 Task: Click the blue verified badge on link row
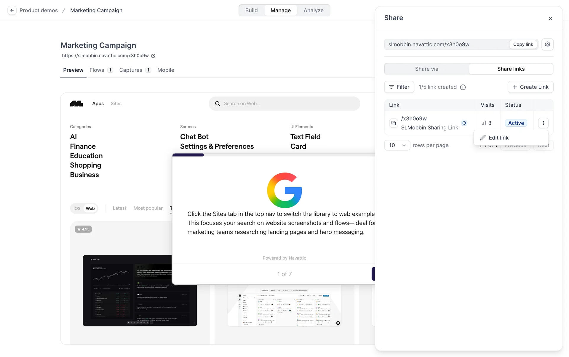pos(464,123)
